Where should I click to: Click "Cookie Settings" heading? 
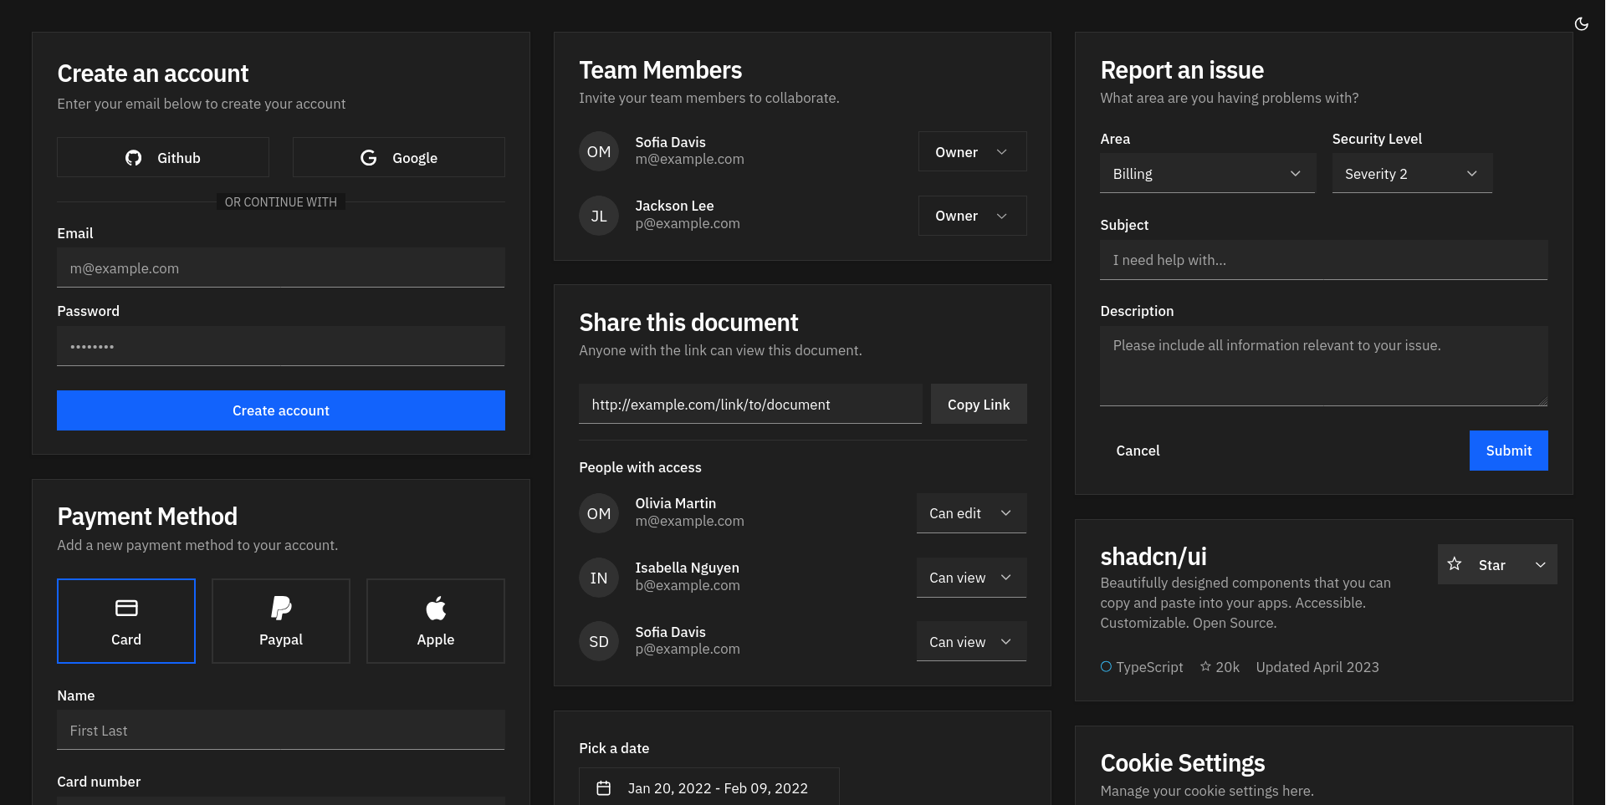[x=1183, y=763]
